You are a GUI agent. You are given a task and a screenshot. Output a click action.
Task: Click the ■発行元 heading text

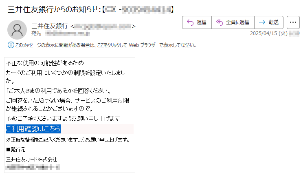tap(16, 150)
